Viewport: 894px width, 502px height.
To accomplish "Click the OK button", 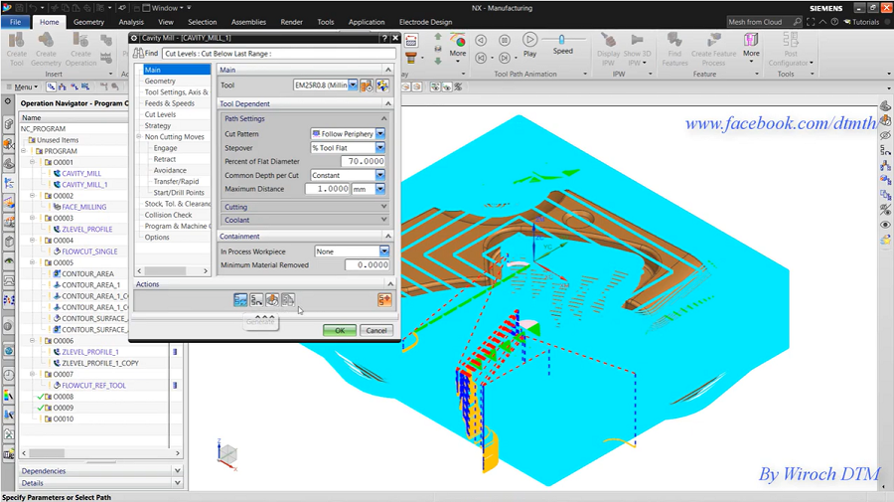I will point(340,330).
